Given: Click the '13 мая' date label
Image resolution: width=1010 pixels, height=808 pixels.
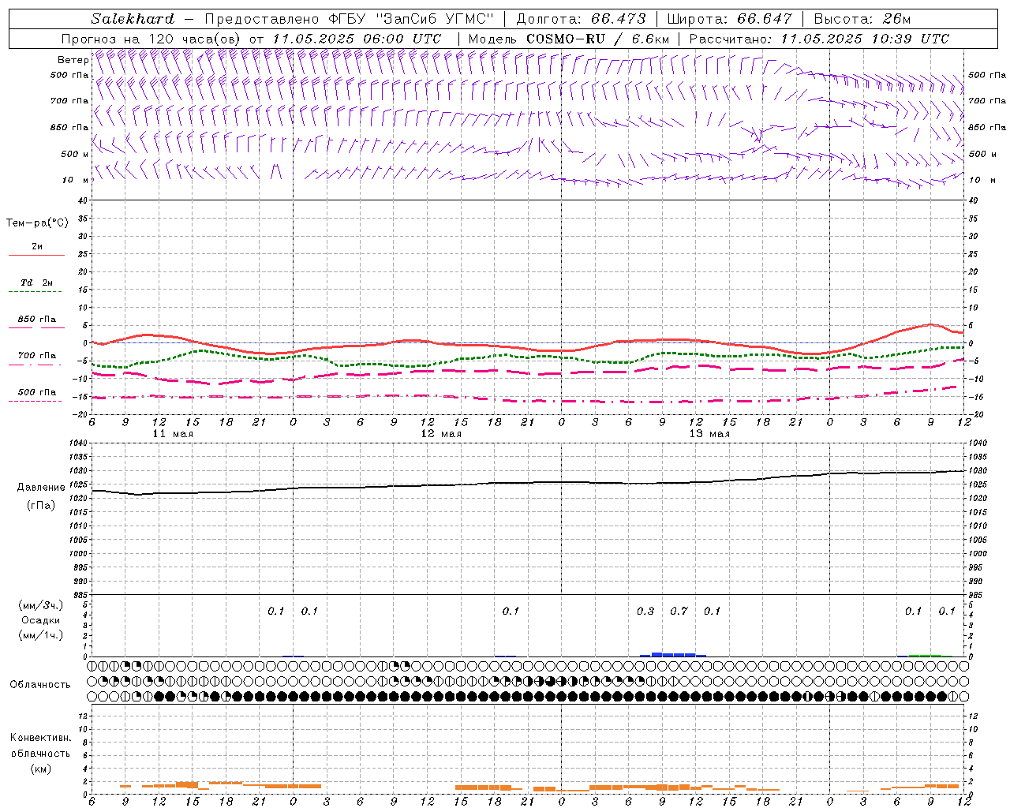Looking at the screenshot, I should click(x=709, y=434).
